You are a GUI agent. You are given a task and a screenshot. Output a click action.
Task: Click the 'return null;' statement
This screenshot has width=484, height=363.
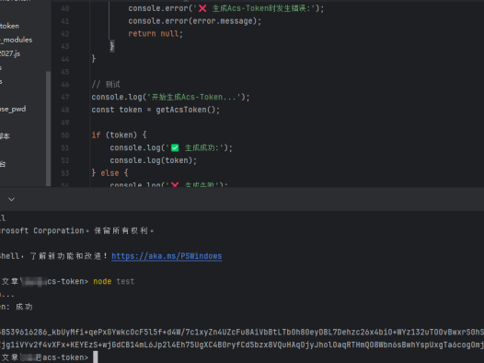coord(156,34)
